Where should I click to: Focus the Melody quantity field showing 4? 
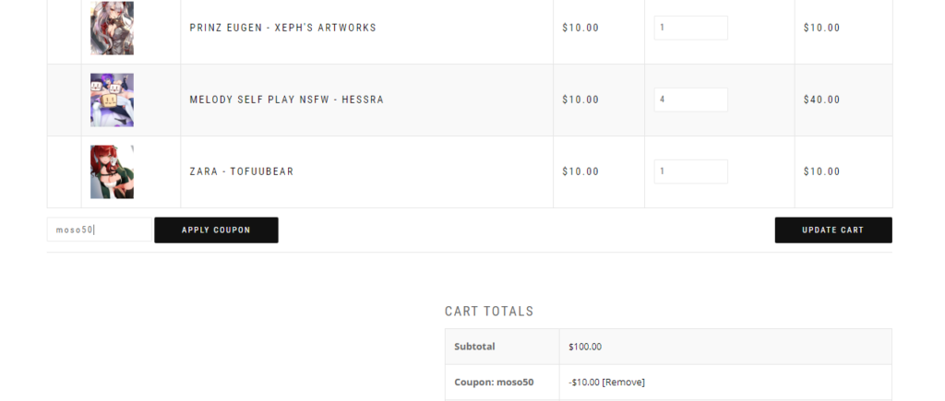click(x=690, y=100)
